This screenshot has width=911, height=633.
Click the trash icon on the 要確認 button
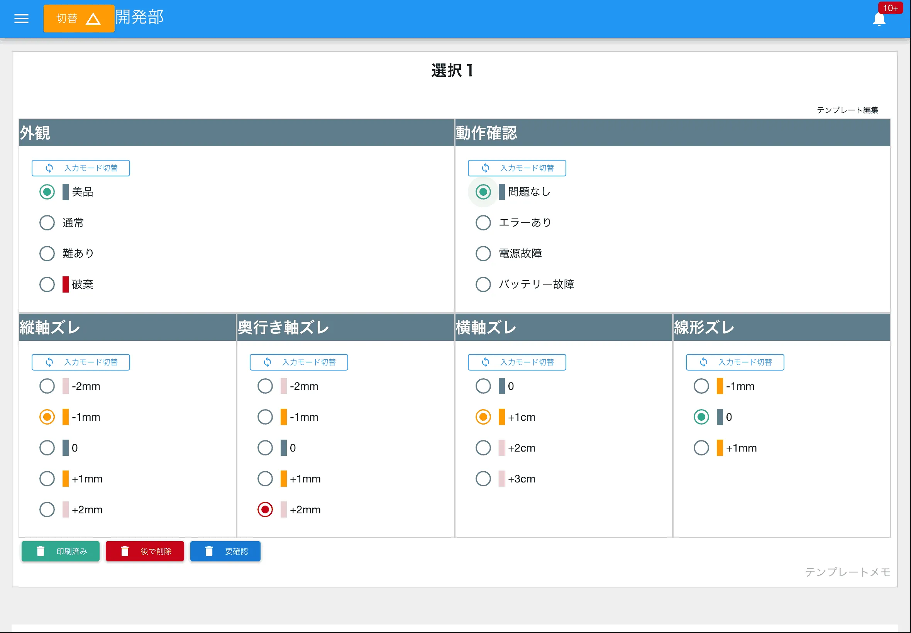click(x=209, y=551)
